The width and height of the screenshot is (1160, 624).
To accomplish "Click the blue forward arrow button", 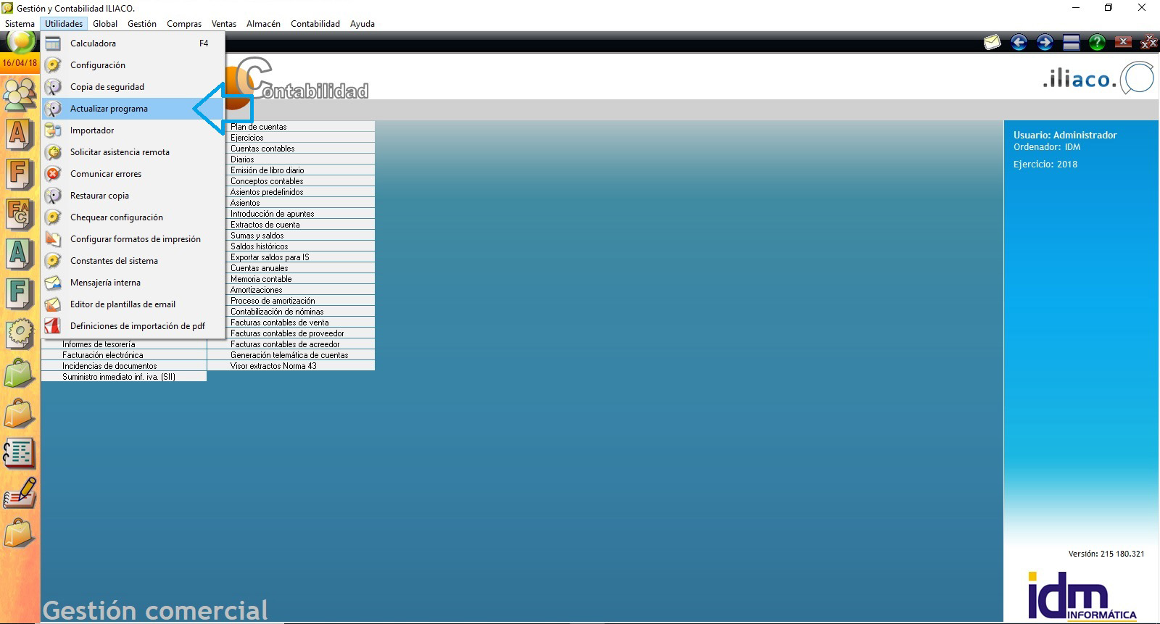I will [1045, 42].
